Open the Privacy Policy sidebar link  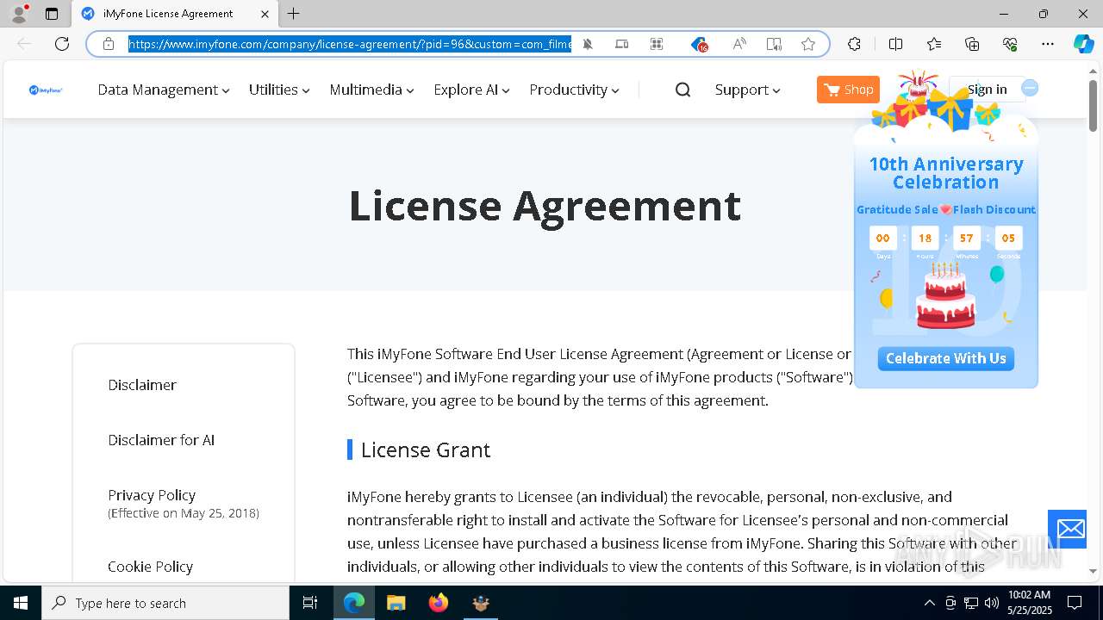tap(152, 495)
